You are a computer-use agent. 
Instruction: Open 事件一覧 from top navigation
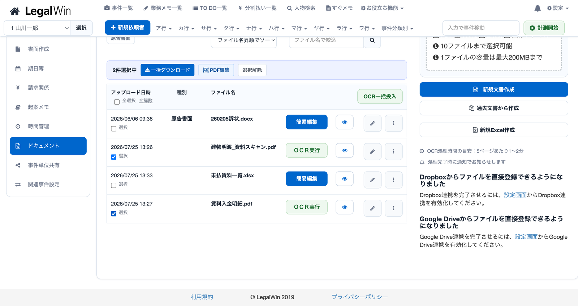tap(118, 8)
